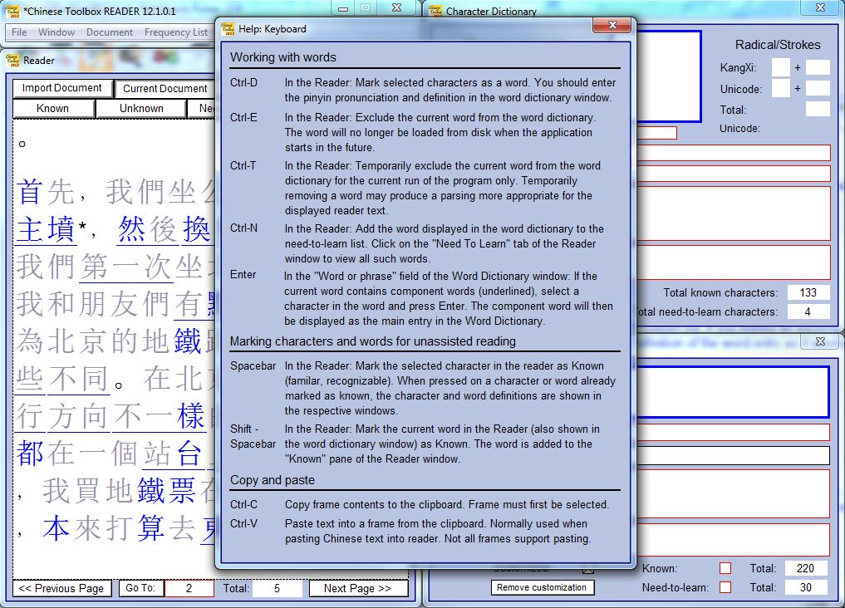The height and width of the screenshot is (608, 845).
Task: Click the need-to-learn characters value 4
Action: pos(808,311)
